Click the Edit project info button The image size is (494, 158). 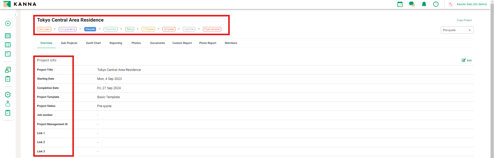point(467,60)
